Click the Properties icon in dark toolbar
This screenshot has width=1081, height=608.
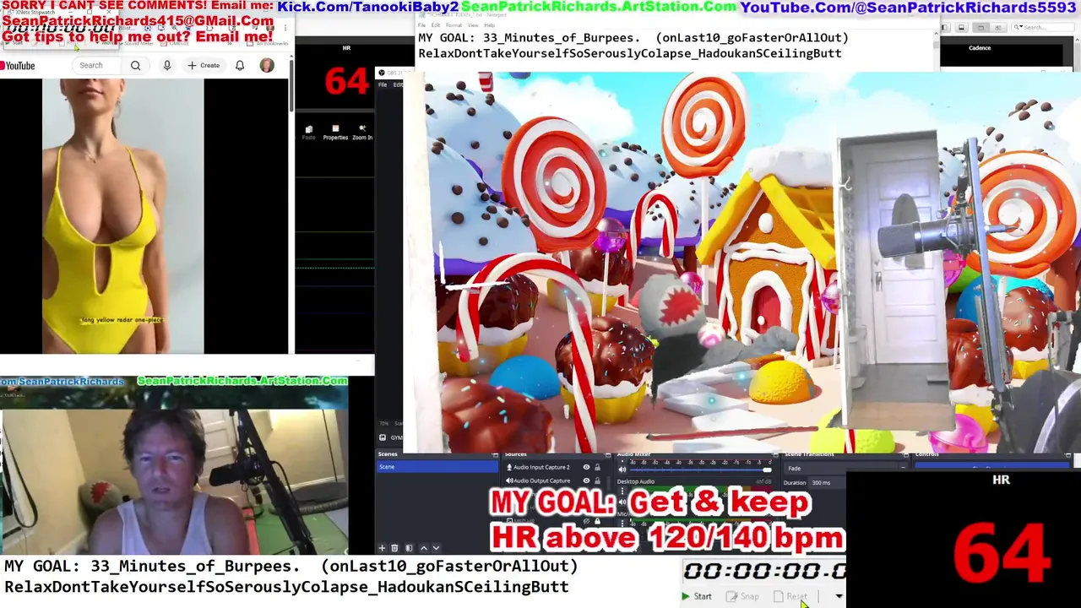(x=335, y=133)
